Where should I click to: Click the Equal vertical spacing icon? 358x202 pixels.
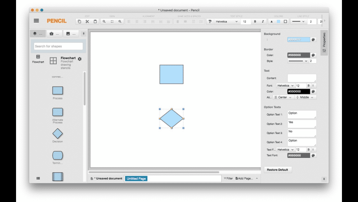[x=201, y=21]
